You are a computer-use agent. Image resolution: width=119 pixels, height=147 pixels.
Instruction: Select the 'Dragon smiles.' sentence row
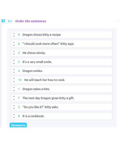(62, 71)
